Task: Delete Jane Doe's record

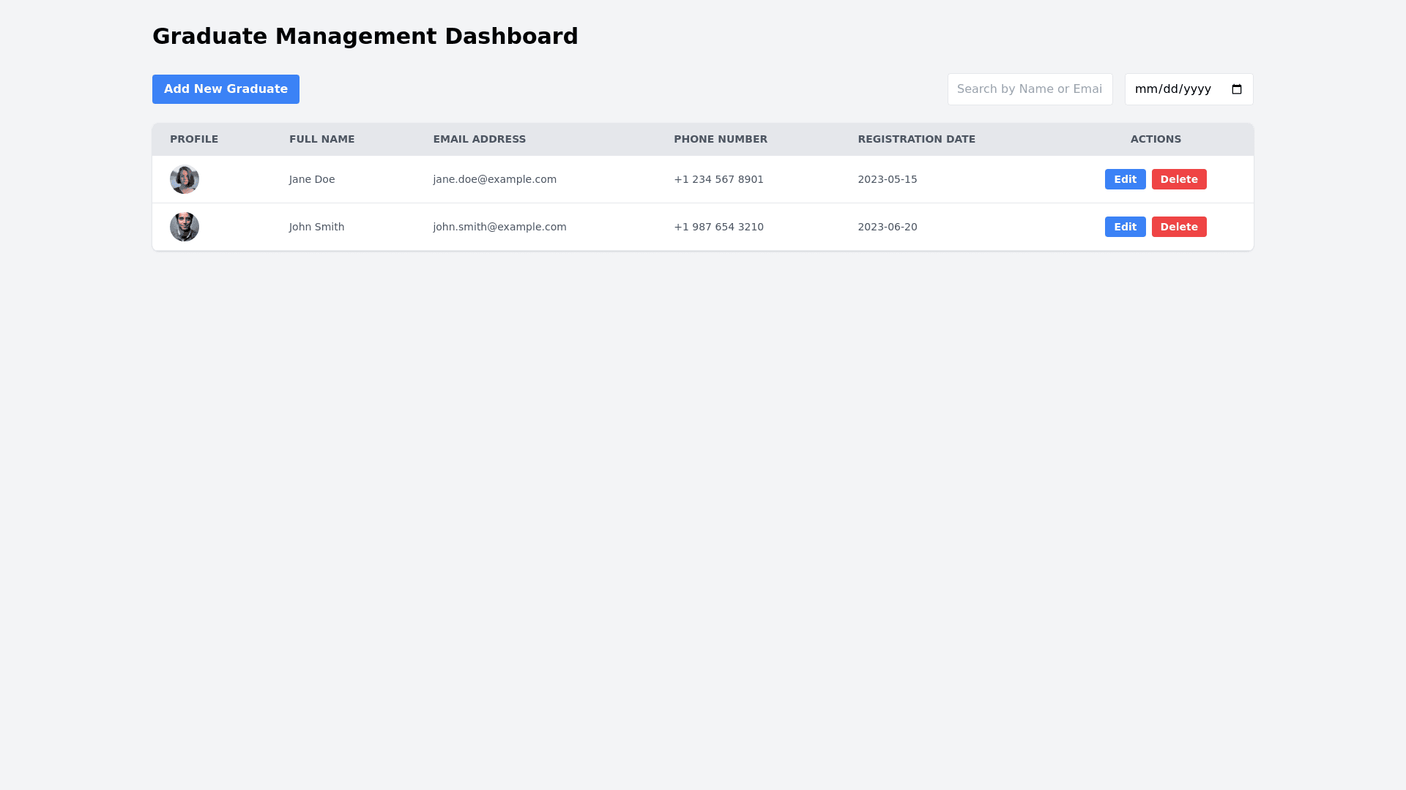Action: [x=1178, y=179]
